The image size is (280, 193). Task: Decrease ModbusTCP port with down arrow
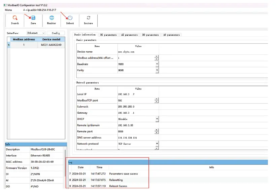[x=156, y=102]
